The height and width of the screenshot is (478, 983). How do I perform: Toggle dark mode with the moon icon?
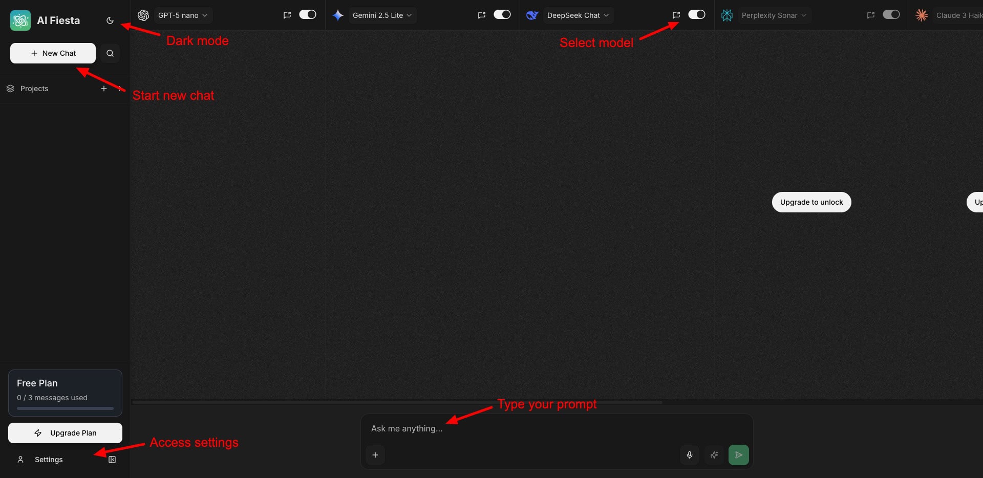coord(110,20)
